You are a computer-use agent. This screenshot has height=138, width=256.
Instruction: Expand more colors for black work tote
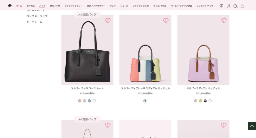(x=94, y=101)
